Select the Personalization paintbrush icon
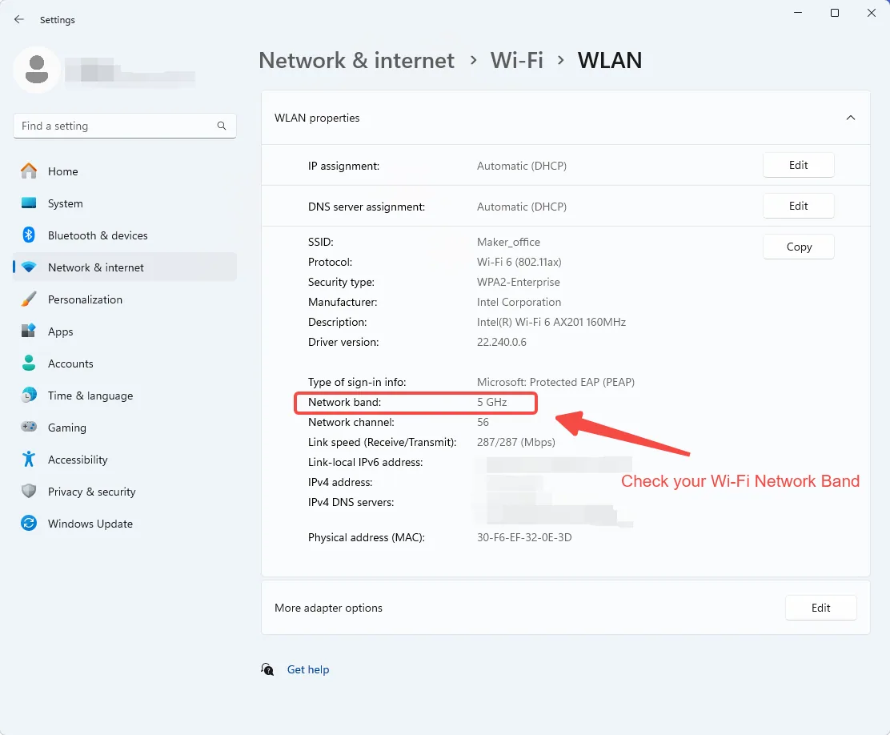Viewport: 890px width, 735px height. click(x=28, y=299)
